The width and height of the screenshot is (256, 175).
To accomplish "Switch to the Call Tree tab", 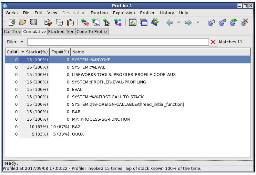I will 12,31.
